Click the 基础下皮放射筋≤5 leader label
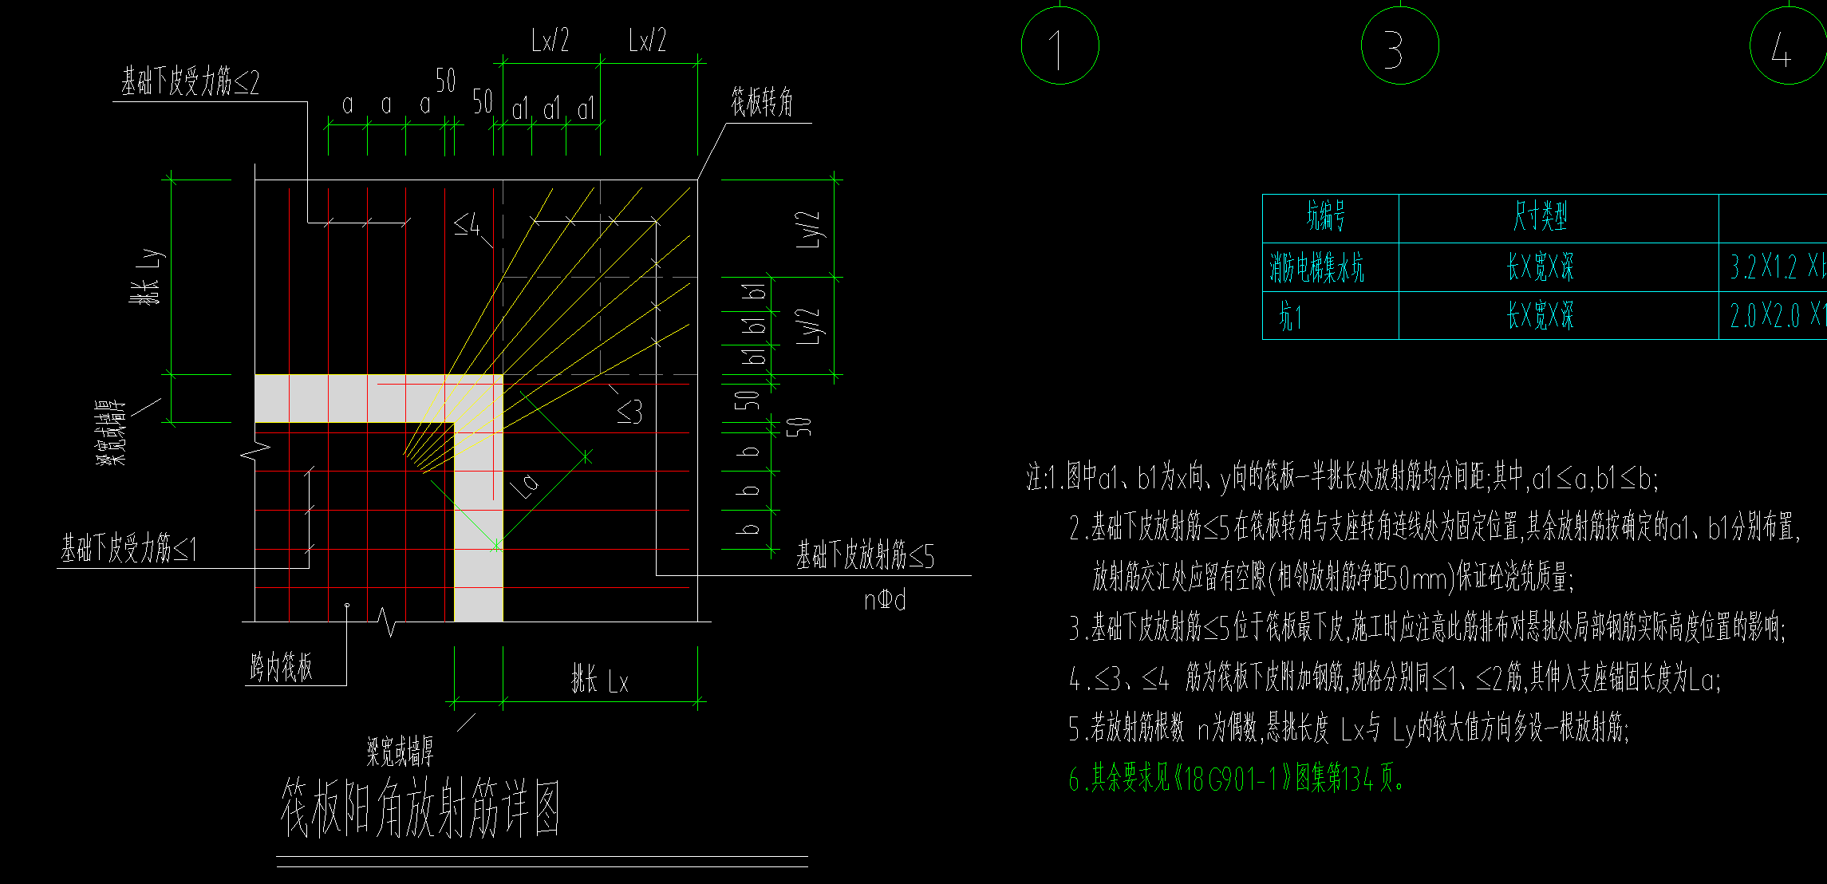 (865, 556)
